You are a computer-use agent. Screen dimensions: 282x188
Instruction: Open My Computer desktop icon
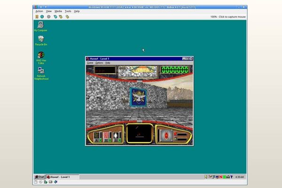tap(40, 26)
